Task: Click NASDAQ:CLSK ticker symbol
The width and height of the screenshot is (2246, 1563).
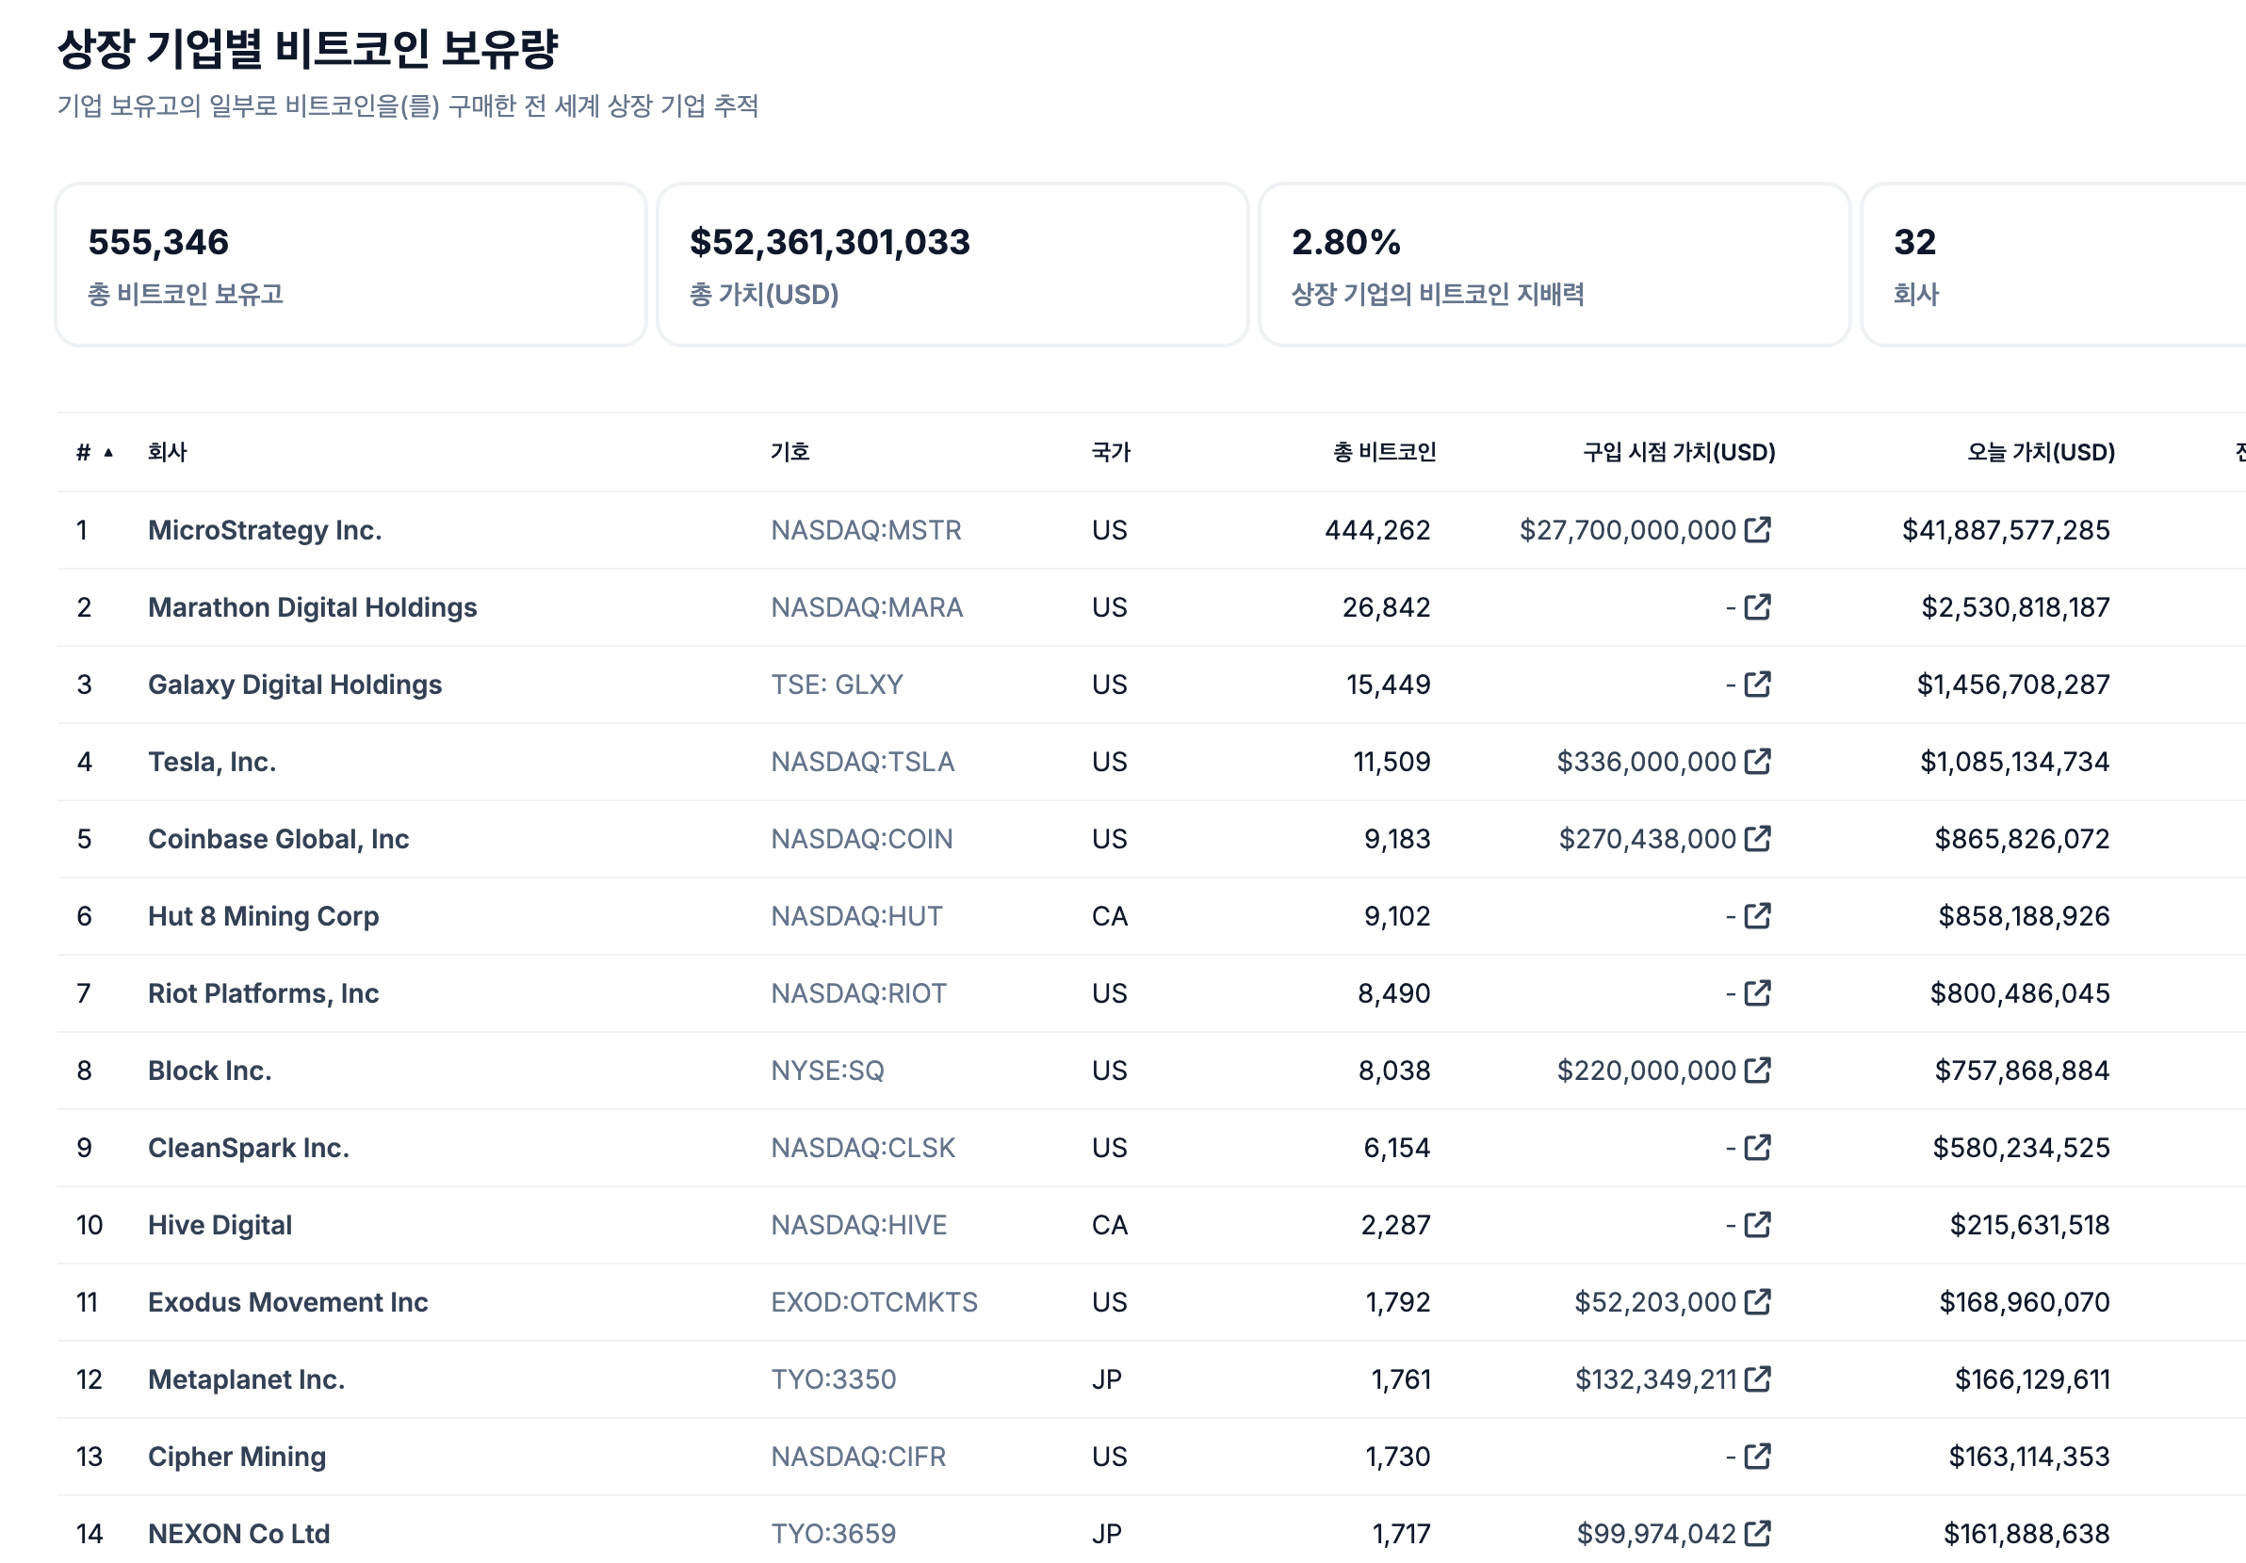Action: click(863, 1148)
